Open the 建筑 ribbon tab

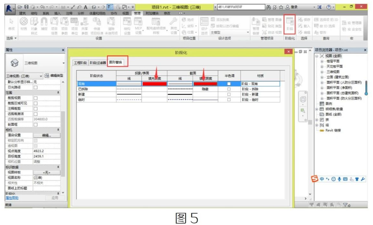click(22, 13)
